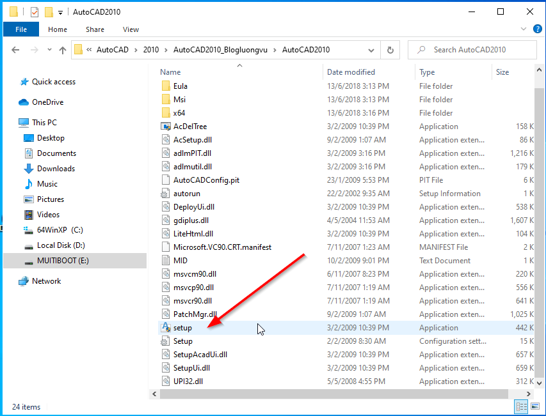Expand the ribbon with chevron arrow

click(523, 29)
